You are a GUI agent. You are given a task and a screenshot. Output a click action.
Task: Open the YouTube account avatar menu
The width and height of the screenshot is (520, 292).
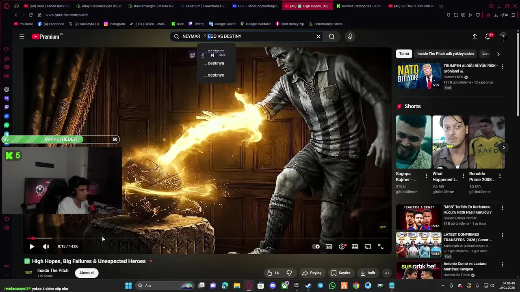click(503, 36)
